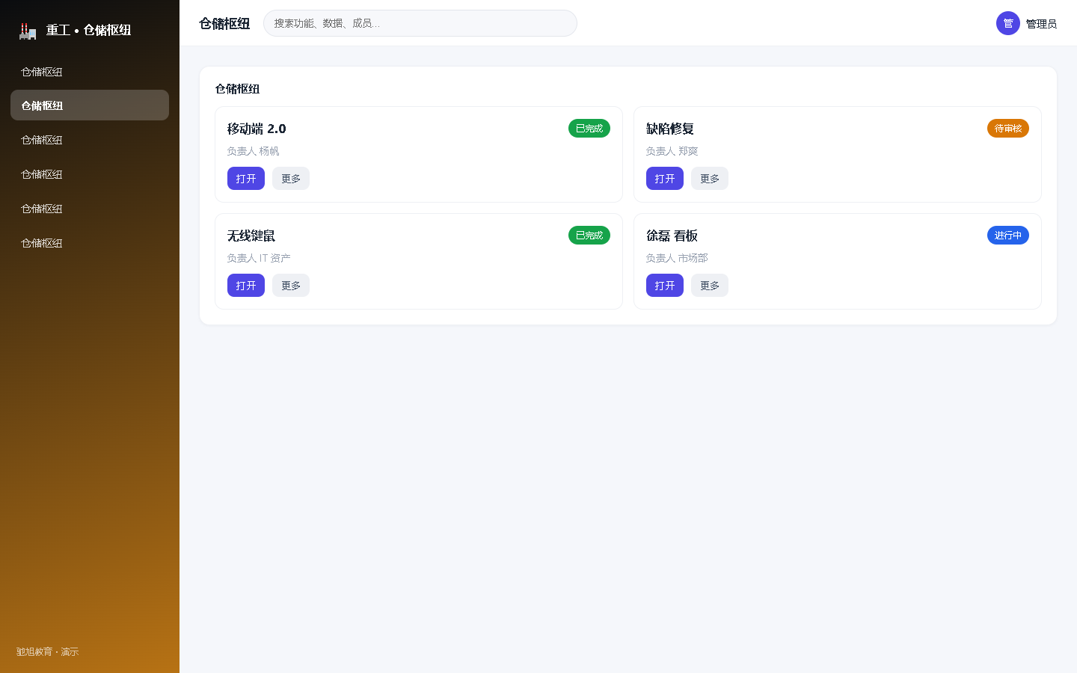Click 更多 on the 缺陷修复 card

point(710,179)
